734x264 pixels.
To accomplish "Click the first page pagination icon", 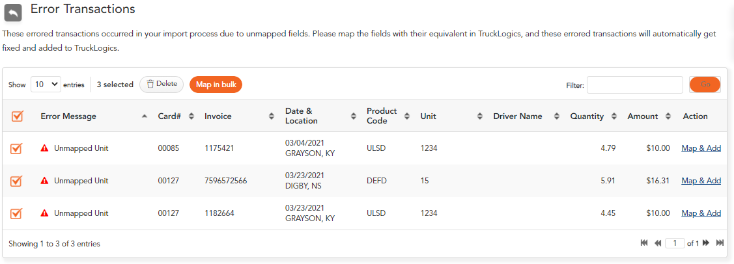I will click(644, 243).
